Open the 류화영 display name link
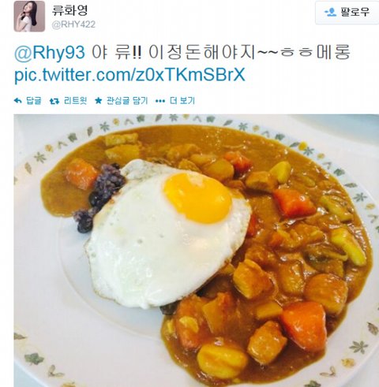The width and height of the screenshot is (379, 387). (69, 10)
